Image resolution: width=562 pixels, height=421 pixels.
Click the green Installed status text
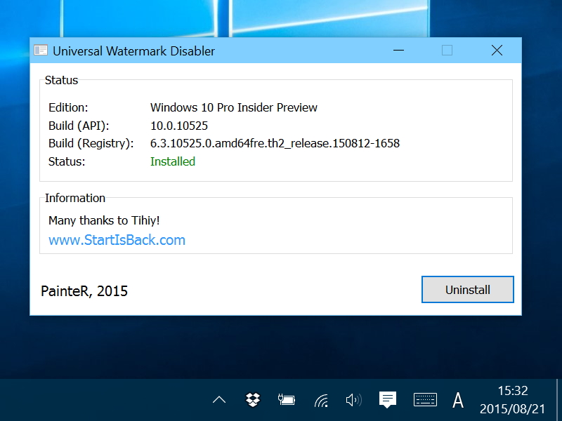coord(172,161)
